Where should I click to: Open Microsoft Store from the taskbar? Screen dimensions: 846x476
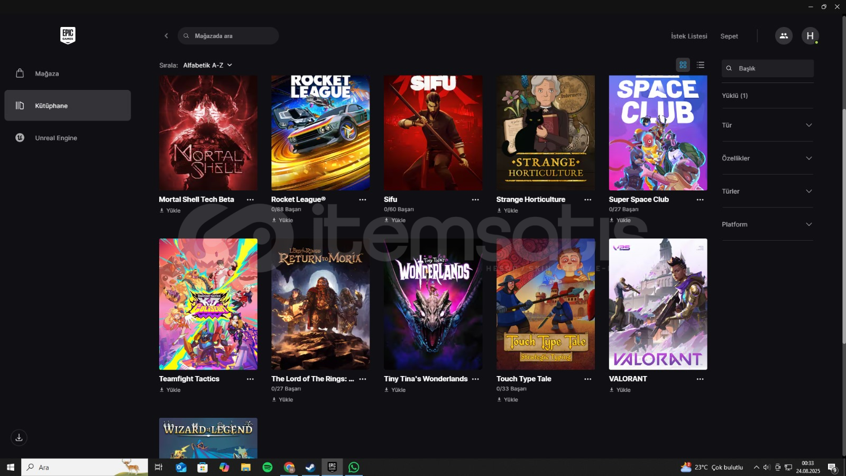coord(203,467)
